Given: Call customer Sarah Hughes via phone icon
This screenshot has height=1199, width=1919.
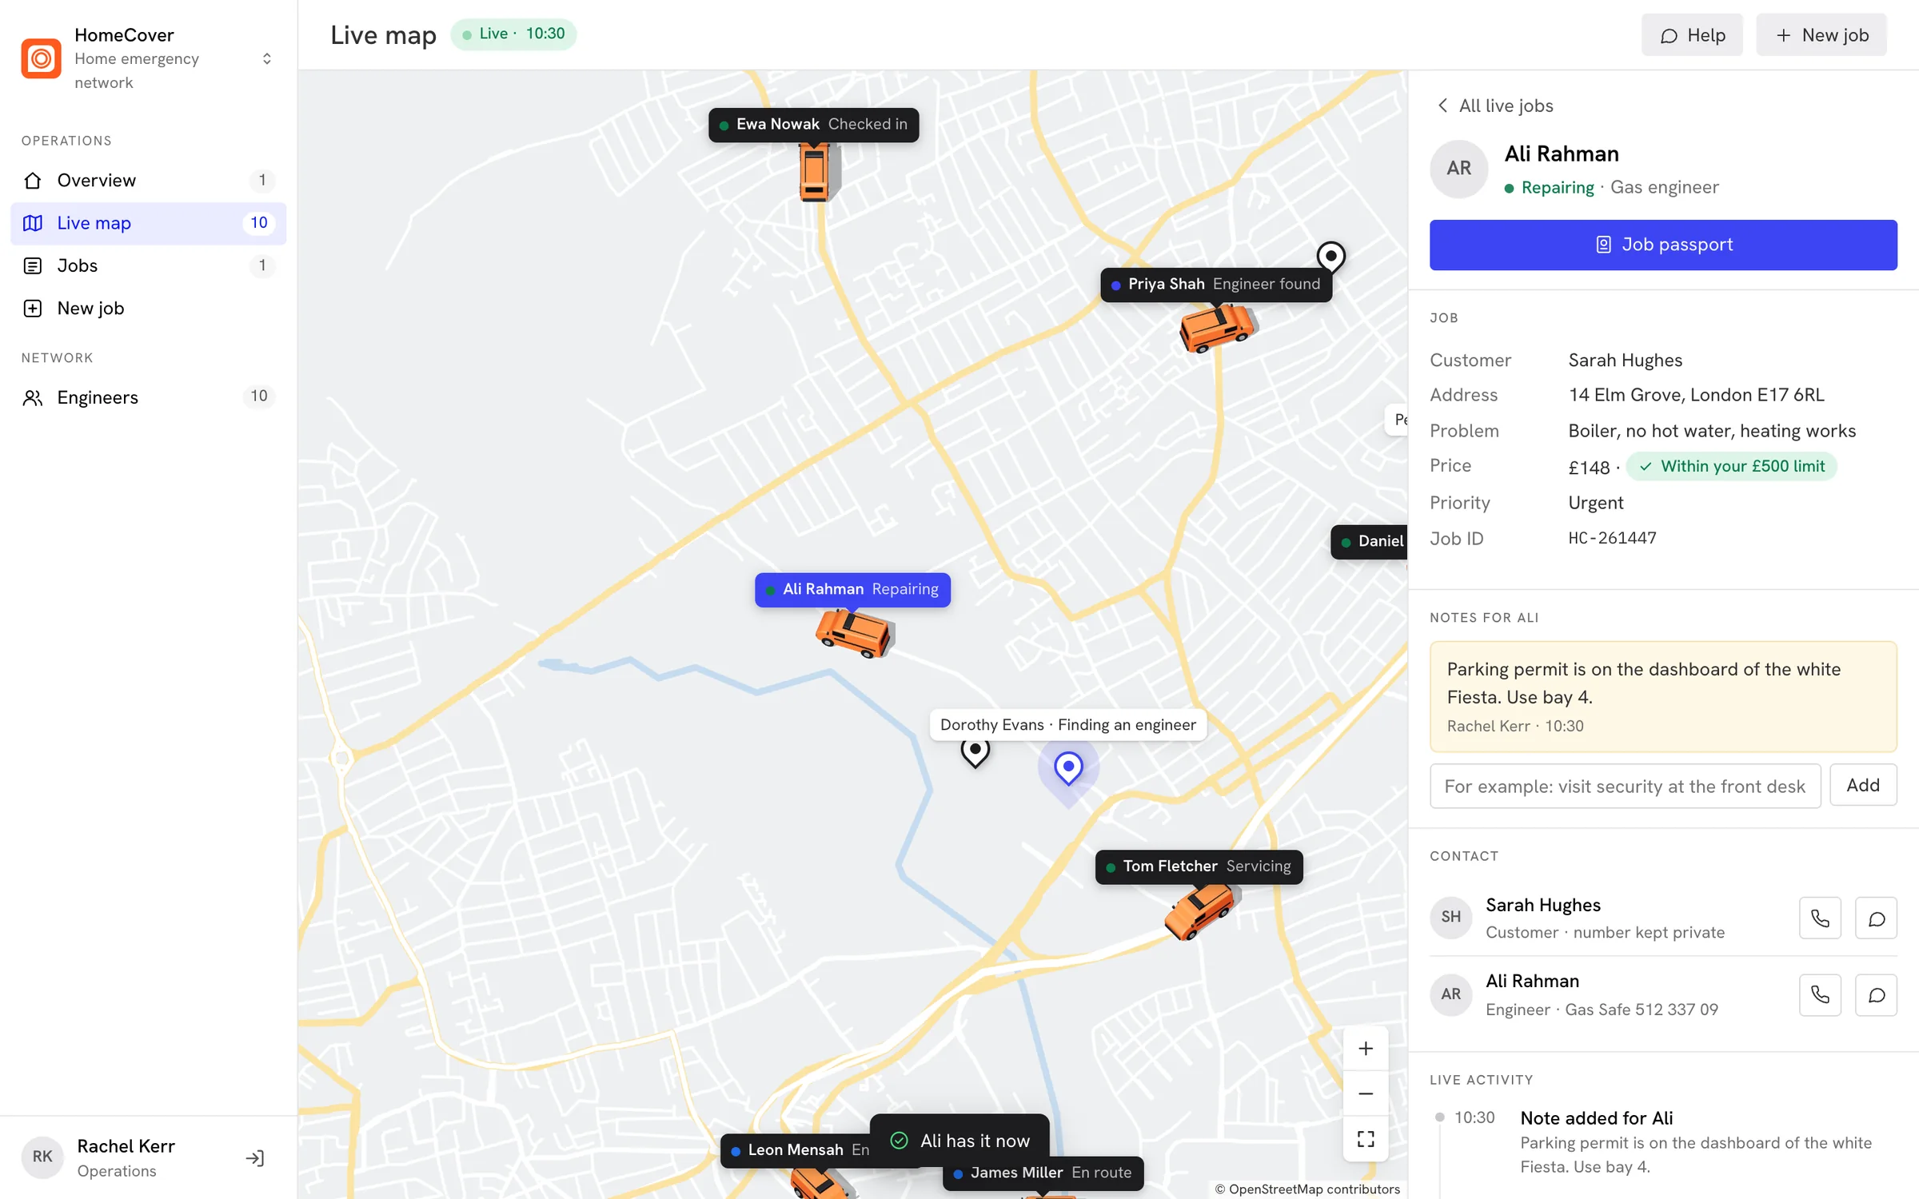Looking at the screenshot, I should 1820,918.
